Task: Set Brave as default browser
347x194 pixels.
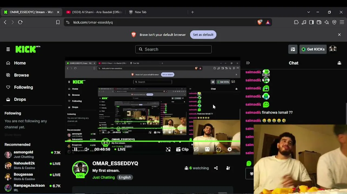Action: pyautogui.click(x=203, y=35)
